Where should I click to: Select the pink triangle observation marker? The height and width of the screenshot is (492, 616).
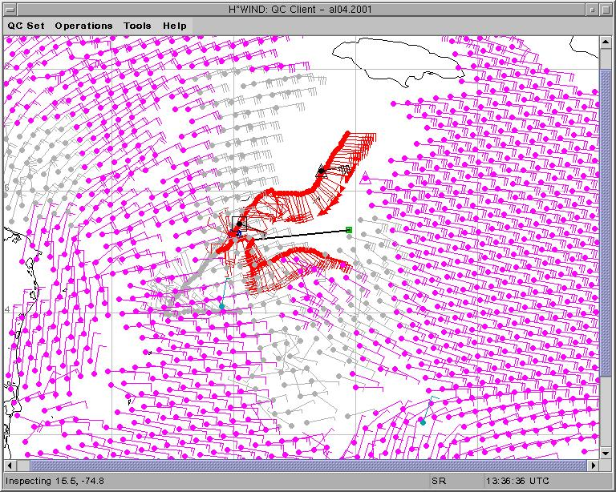point(366,177)
